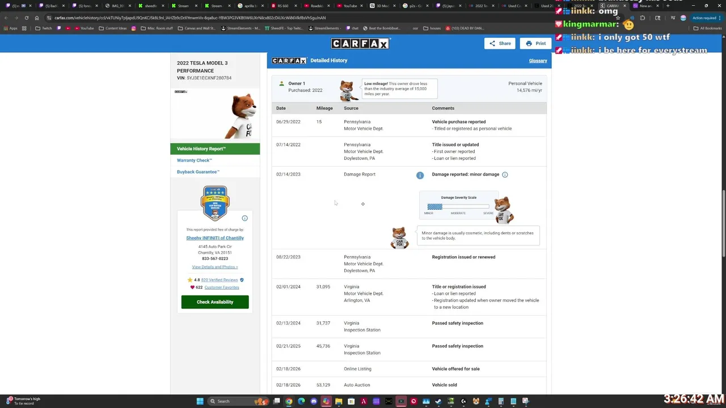Image resolution: width=726 pixels, height=408 pixels.
Task: Open Google Chrome from taskbar
Action: pyautogui.click(x=289, y=401)
